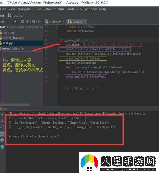The height and width of the screenshot is (173, 159).
Task: Collapse the fold marker at line 43
Action: (x=58, y=27)
